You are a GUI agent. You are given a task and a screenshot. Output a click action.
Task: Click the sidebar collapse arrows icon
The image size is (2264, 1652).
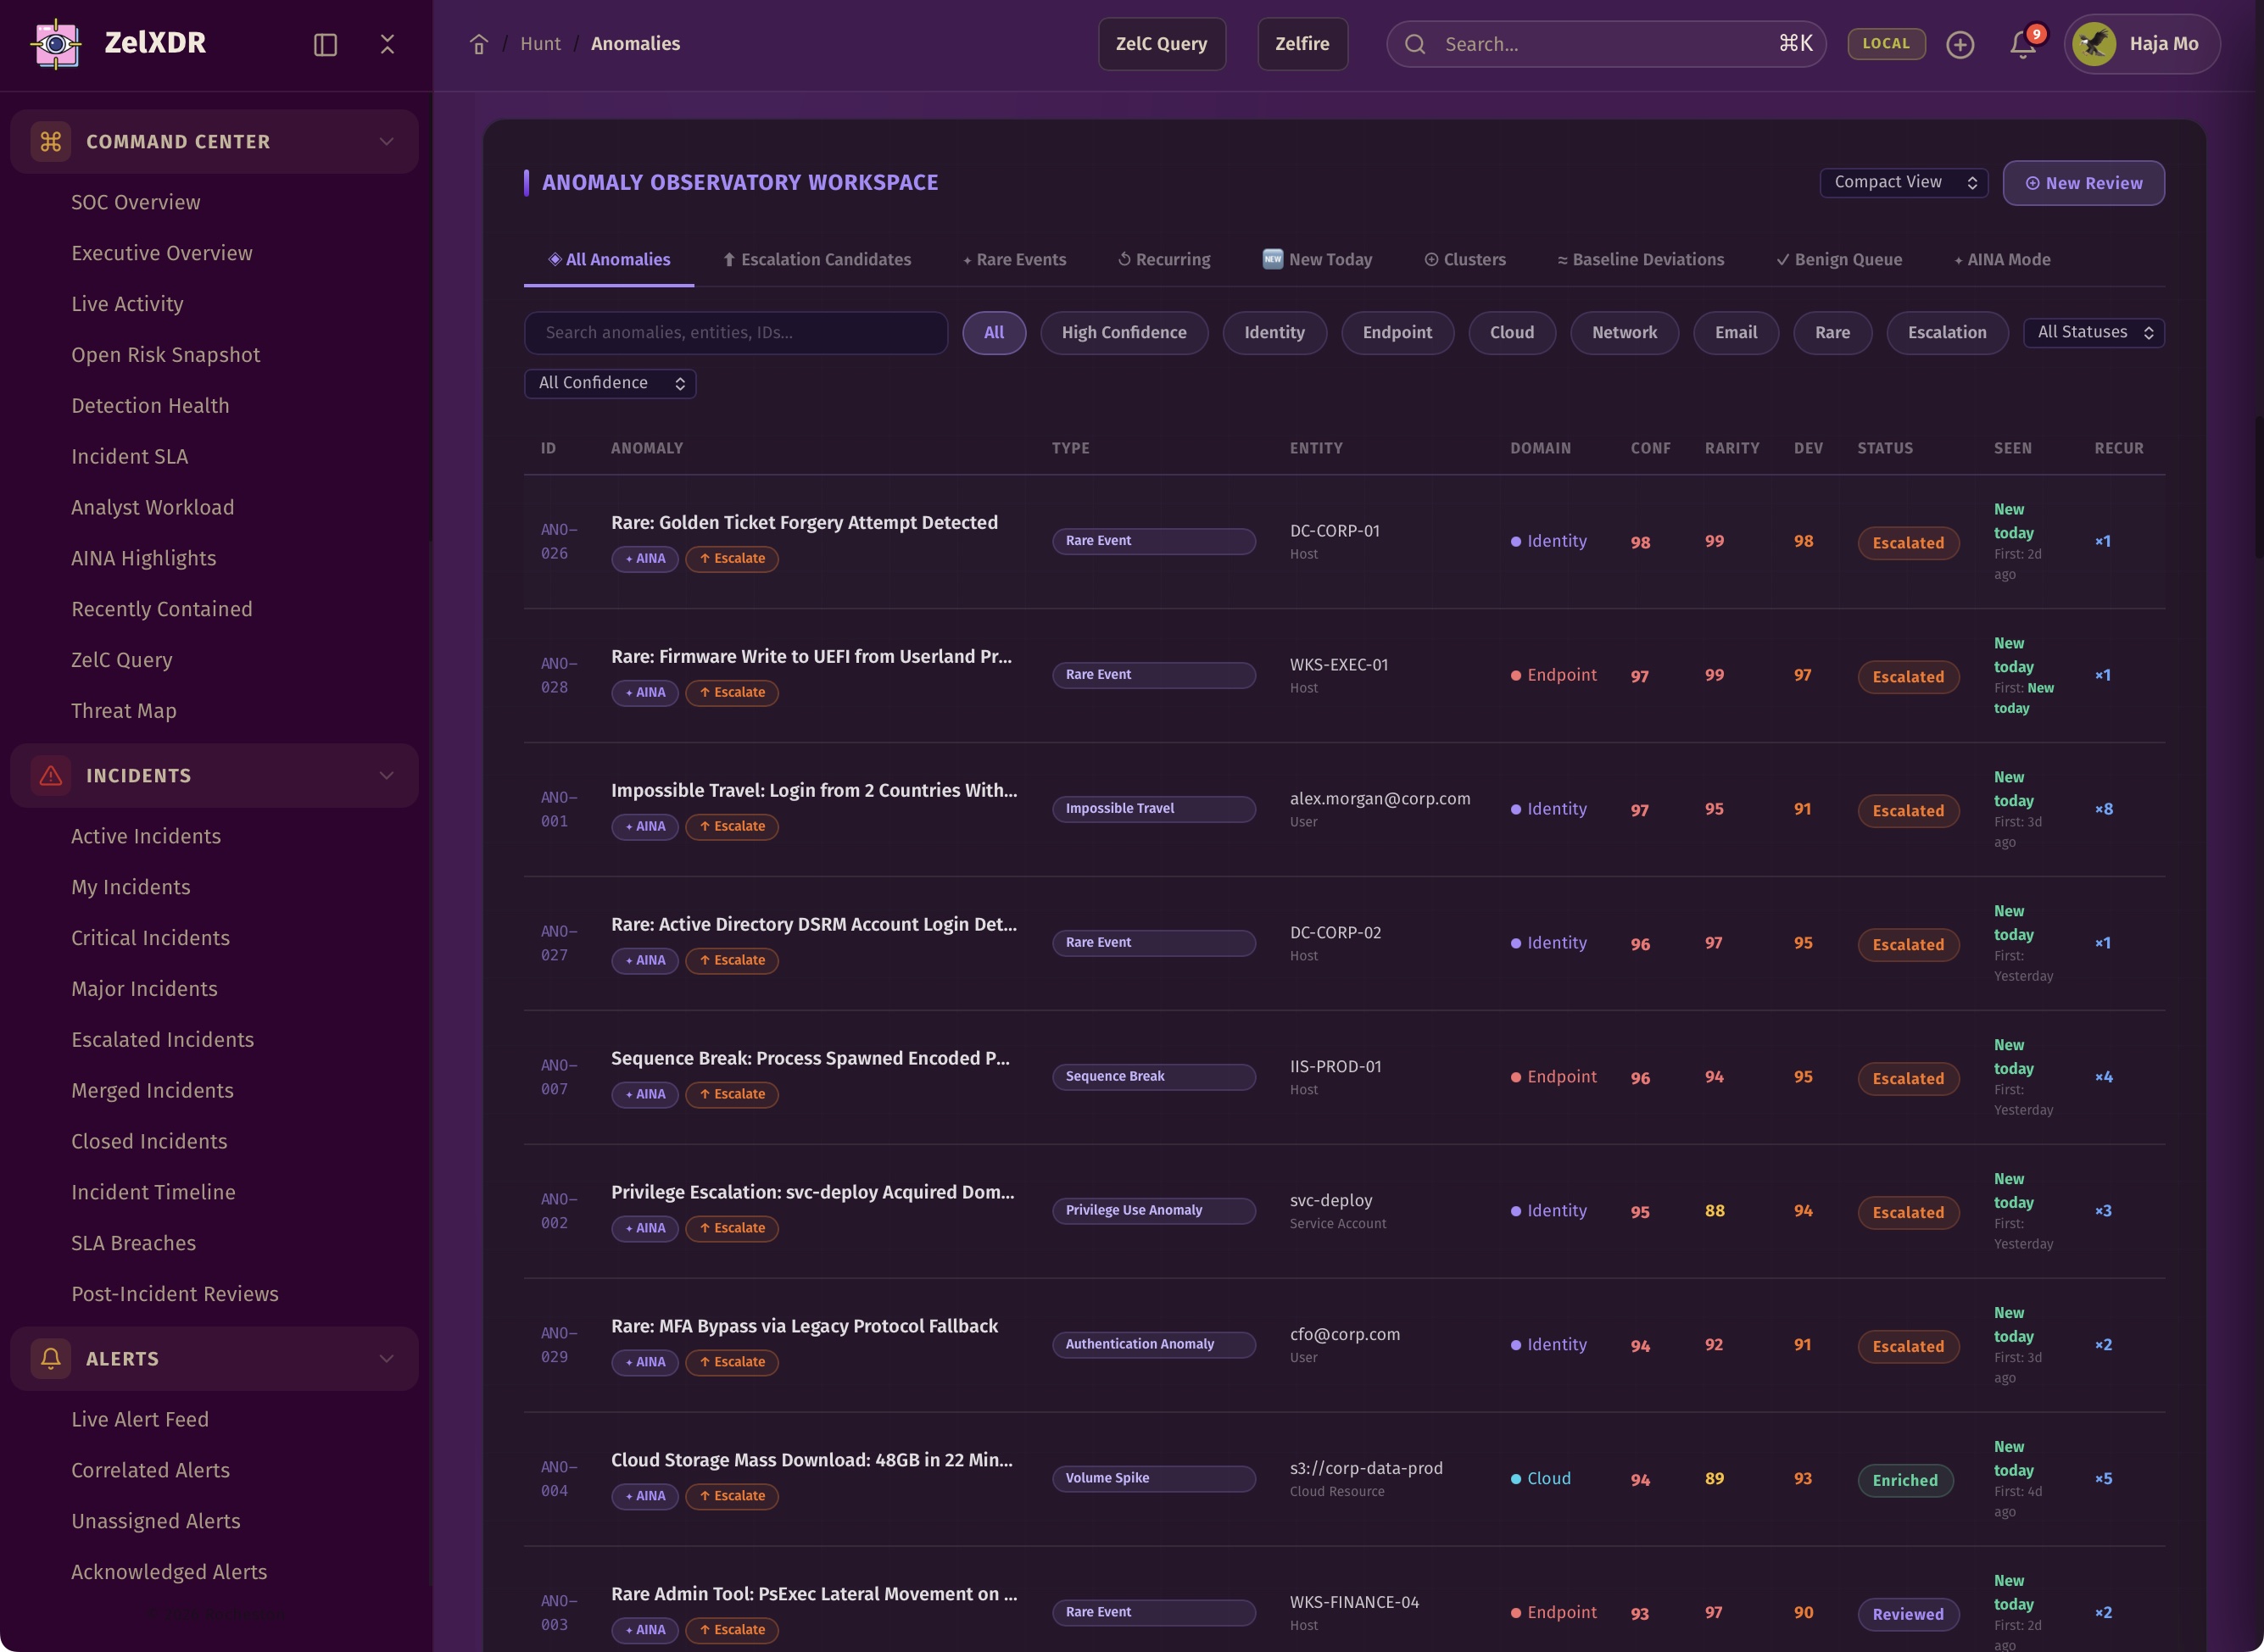click(x=388, y=44)
